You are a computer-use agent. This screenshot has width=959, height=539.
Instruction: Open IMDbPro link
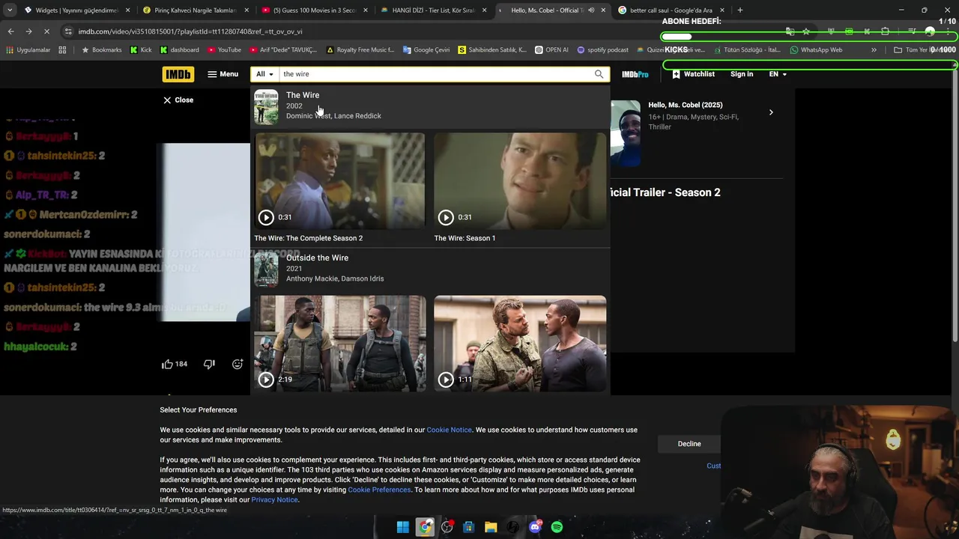pyautogui.click(x=635, y=74)
